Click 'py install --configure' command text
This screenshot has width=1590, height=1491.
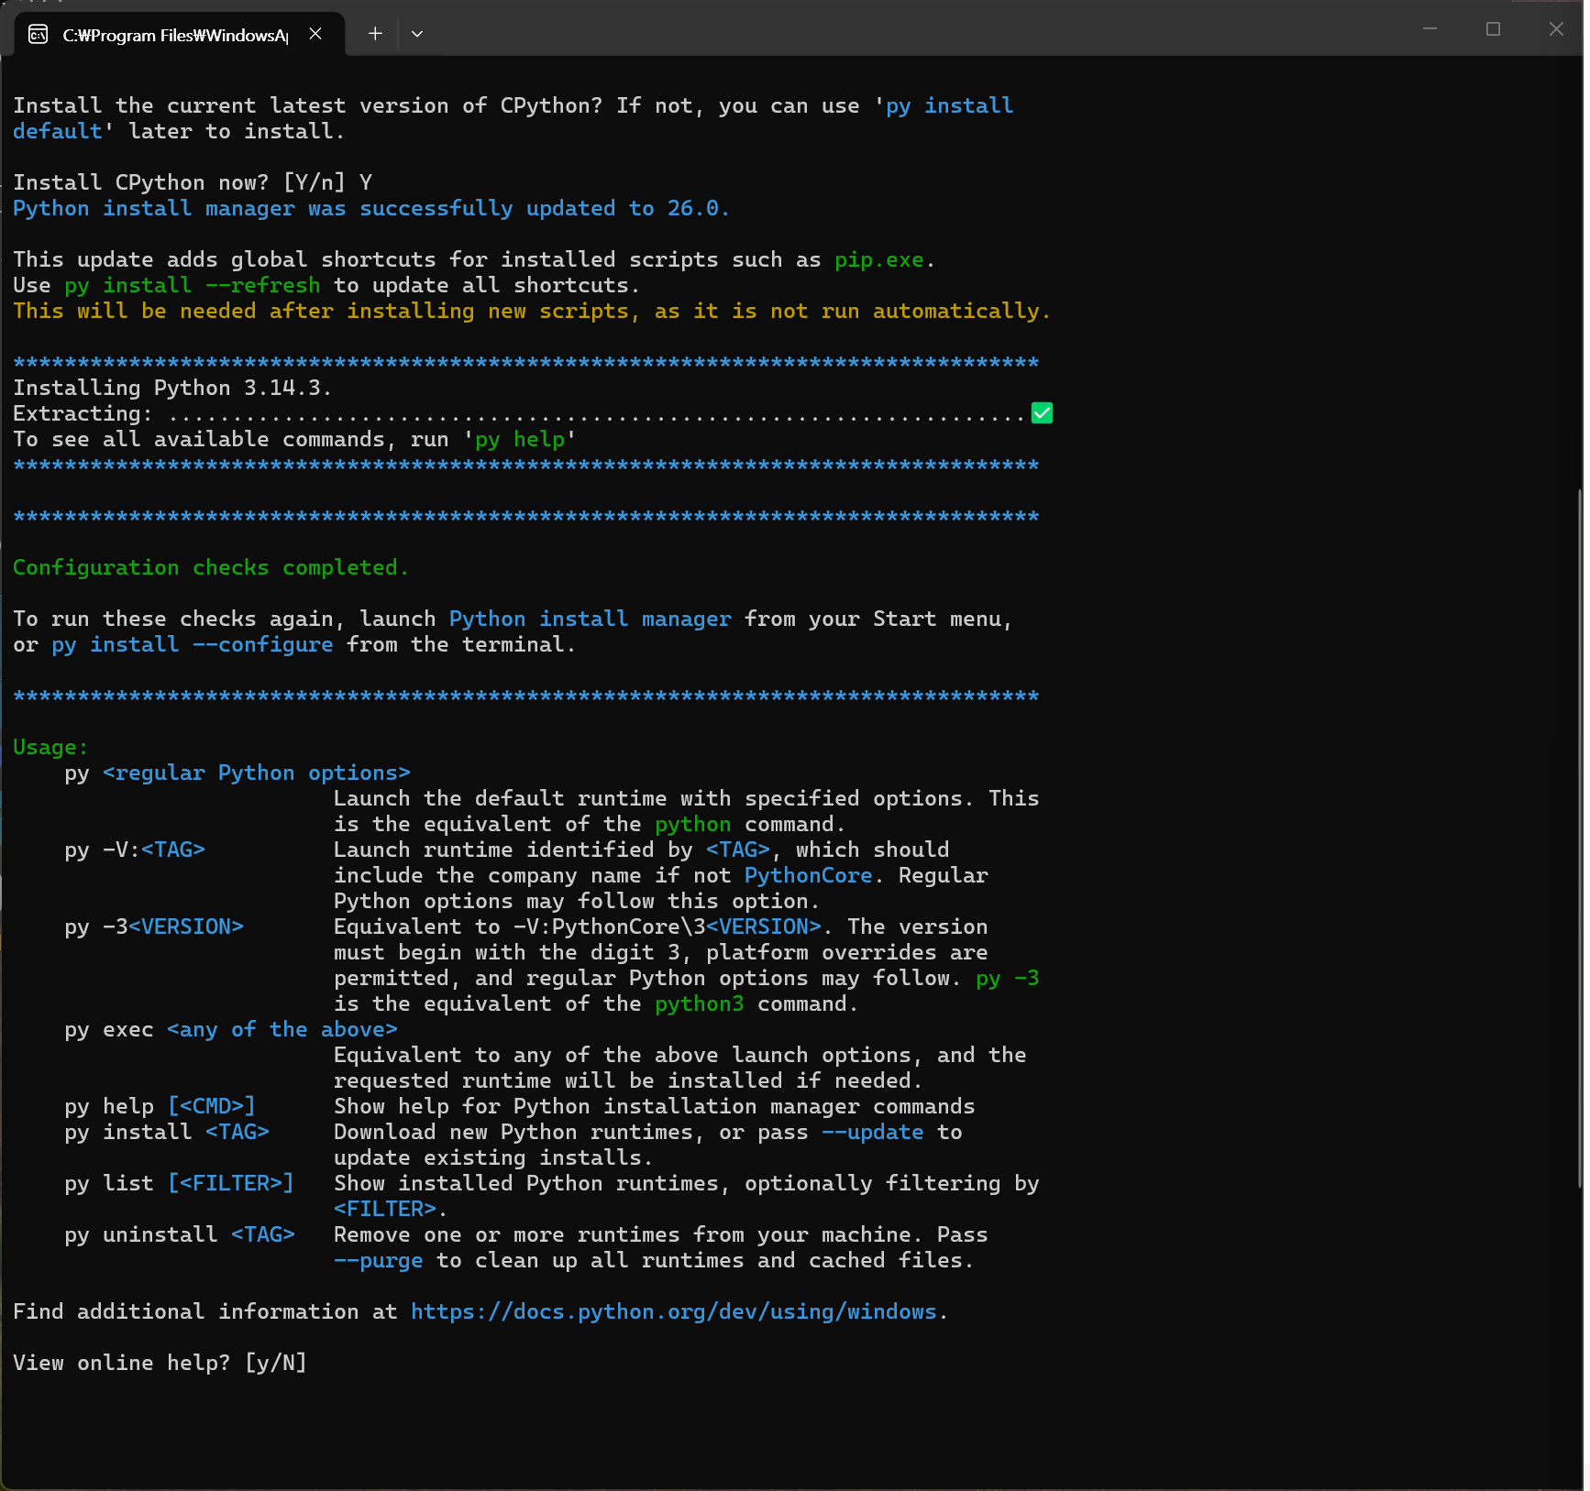(193, 644)
